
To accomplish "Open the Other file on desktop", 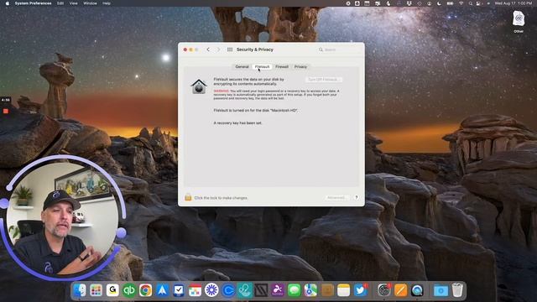I will pos(519,21).
